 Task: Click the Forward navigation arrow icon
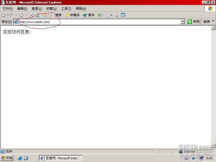[21, 15]
